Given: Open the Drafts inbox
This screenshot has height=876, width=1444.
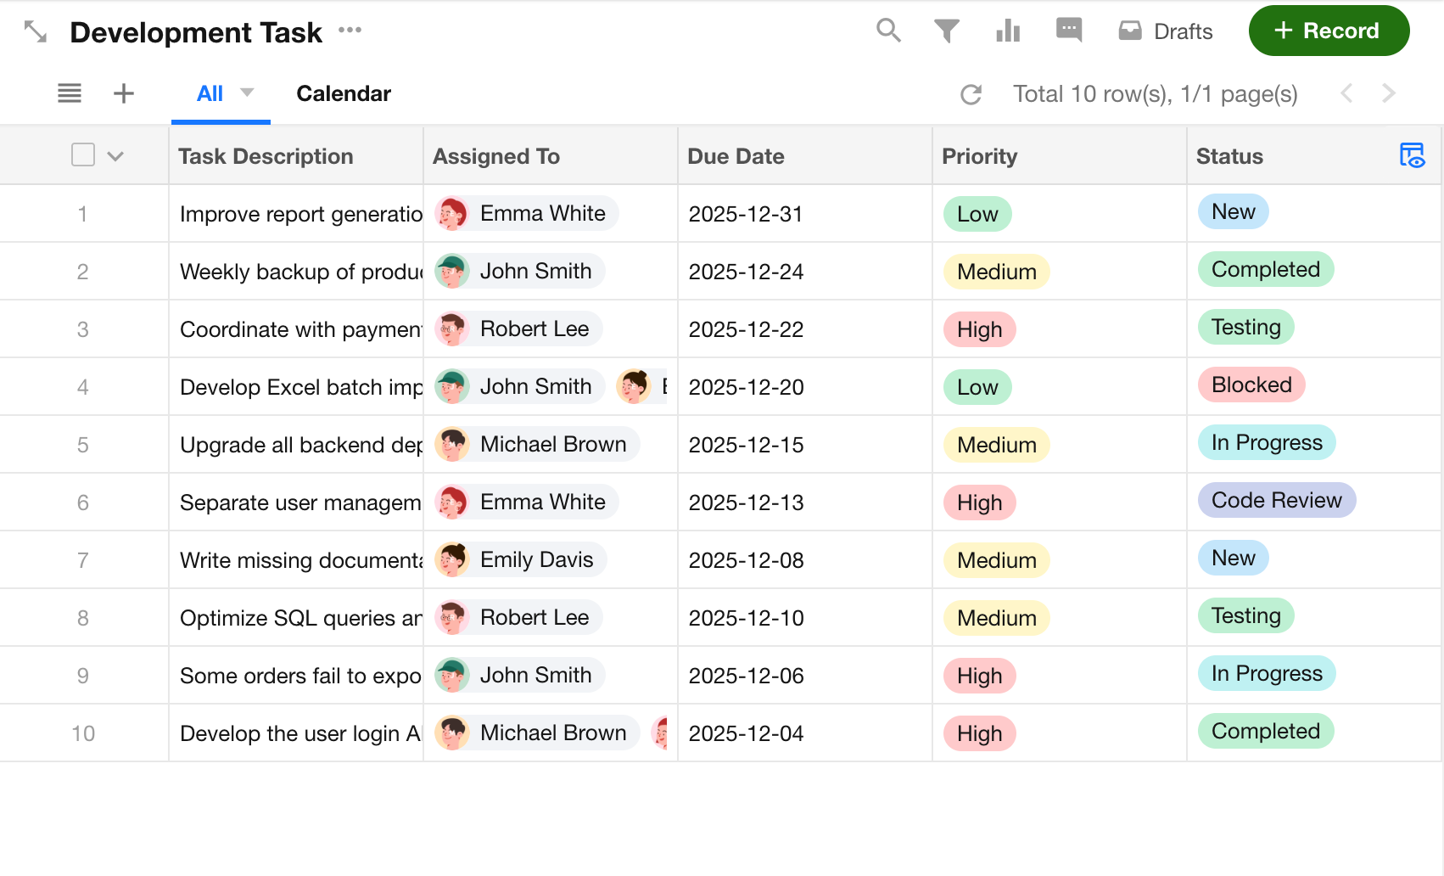Looking at the screenshot, I should pyautogui.click(x=1166, y=31).
